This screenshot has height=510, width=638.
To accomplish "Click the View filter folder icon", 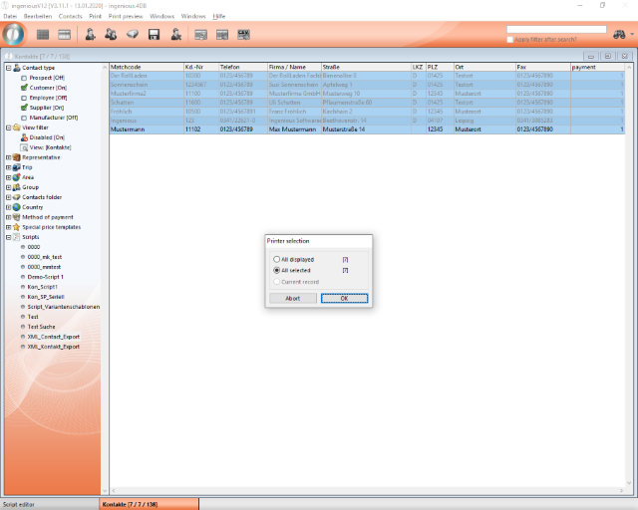I will tap(17, 127).
